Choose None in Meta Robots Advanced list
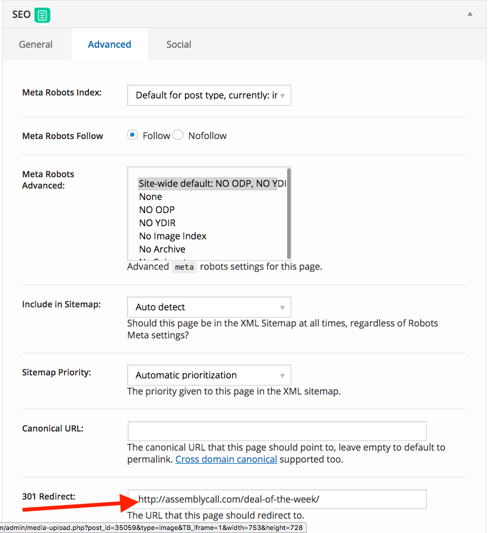The height and width of the screenshot is (533, 493). 151,196
